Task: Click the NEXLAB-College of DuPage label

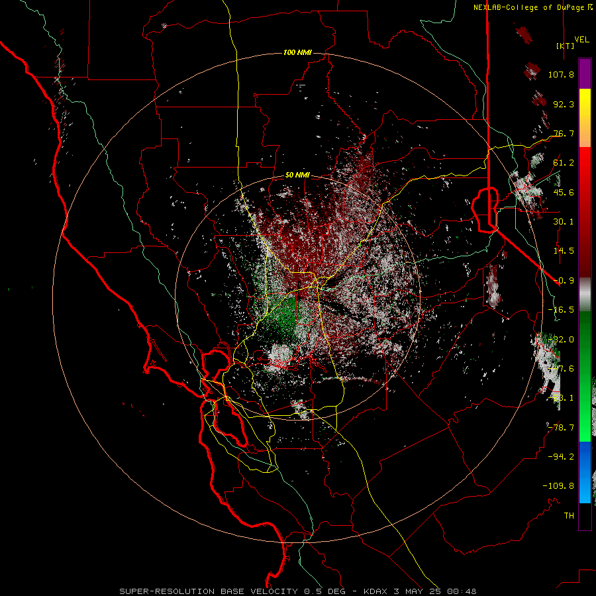Action: click(x=529, y=7)
